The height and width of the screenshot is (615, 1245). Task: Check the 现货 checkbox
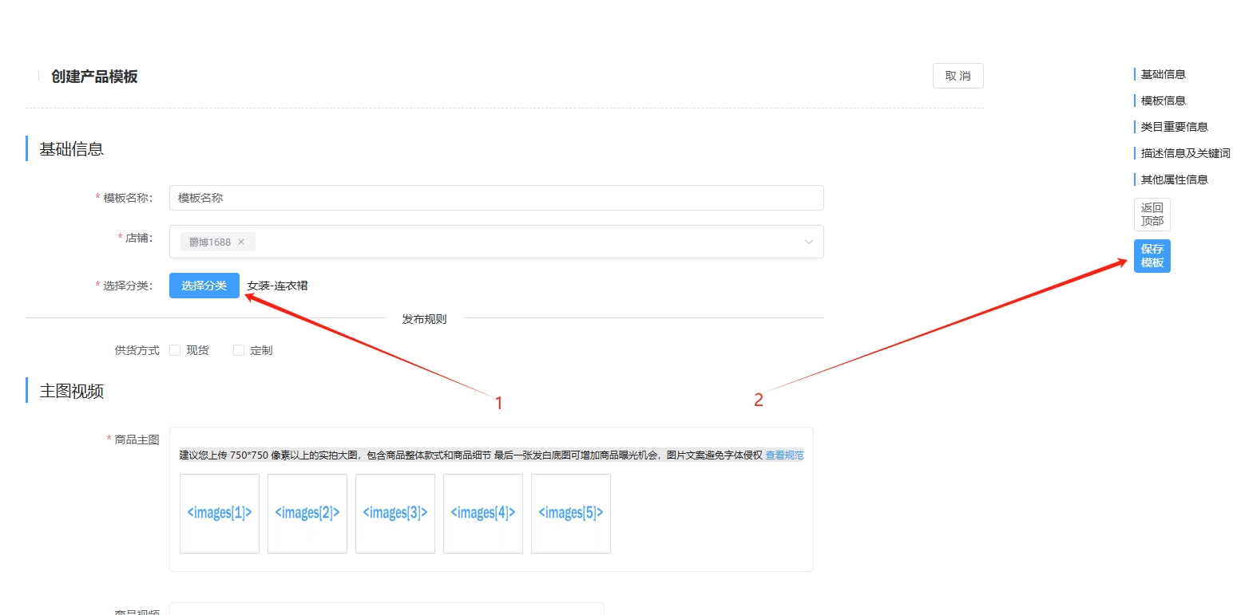pyautogui.click(x=175, y=350)
